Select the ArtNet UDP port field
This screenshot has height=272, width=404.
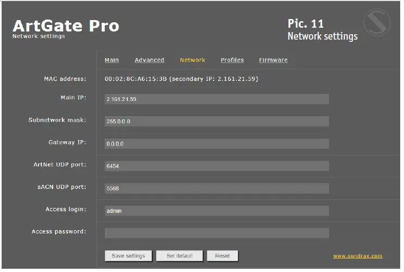click(217, 166)
